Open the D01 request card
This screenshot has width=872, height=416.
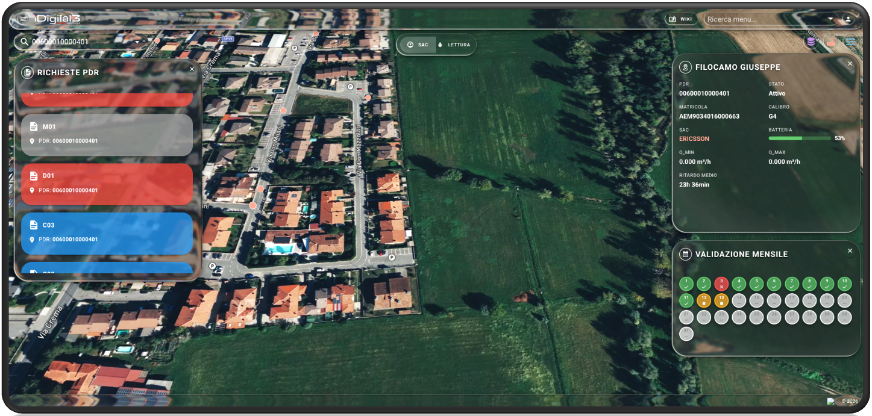click(107, 184)
